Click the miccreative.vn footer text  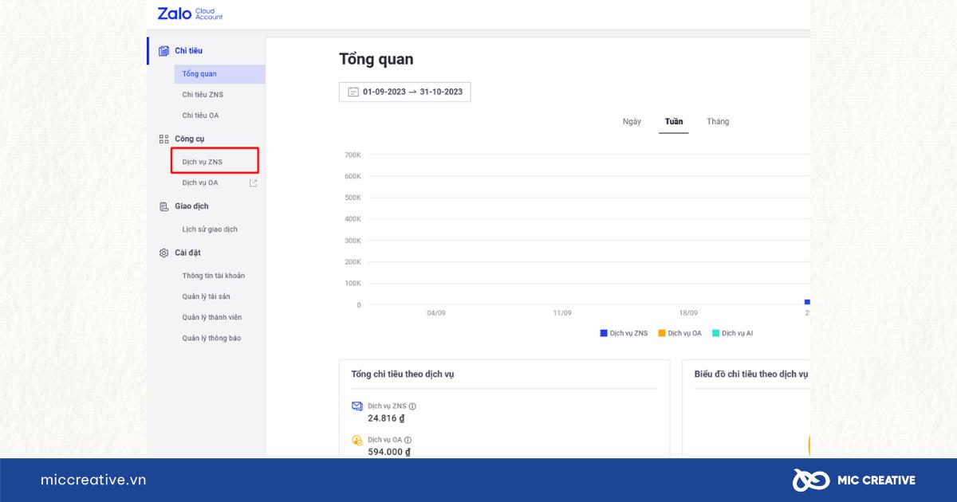coord(93,480)
